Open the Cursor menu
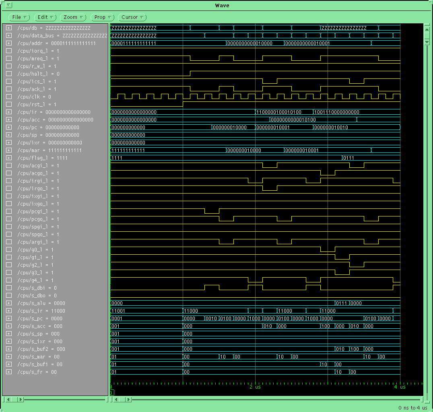Screen dimensions: 433x412 point(132,17)
